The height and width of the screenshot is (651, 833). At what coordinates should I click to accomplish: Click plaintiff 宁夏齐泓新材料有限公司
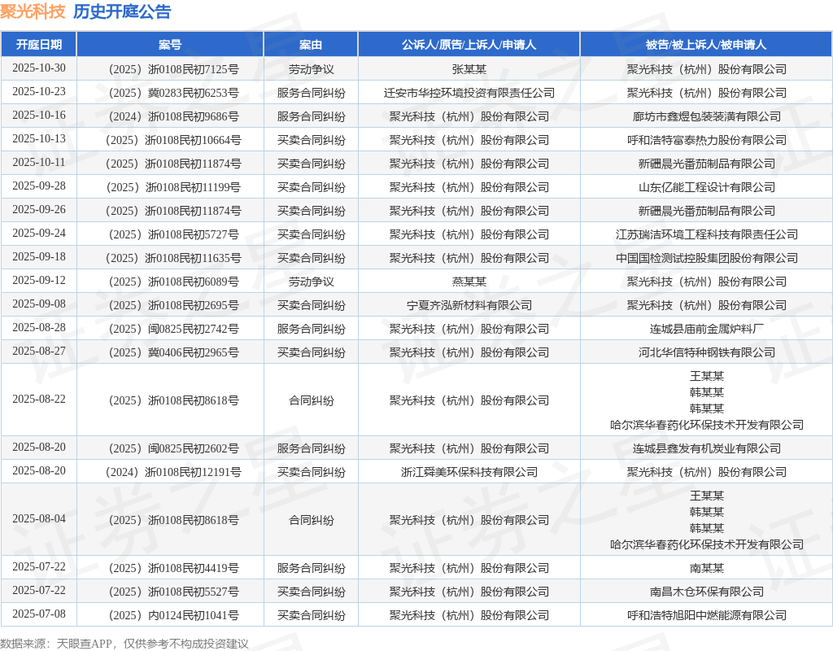point(469,305)
